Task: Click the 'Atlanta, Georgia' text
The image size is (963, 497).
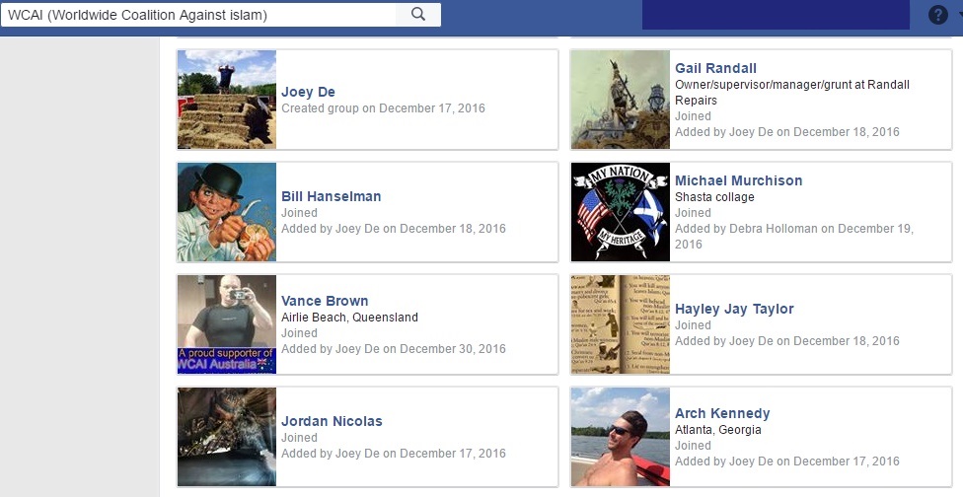Action: point(718,430)
